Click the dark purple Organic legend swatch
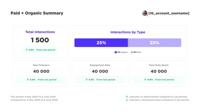 tap(116, 52)
